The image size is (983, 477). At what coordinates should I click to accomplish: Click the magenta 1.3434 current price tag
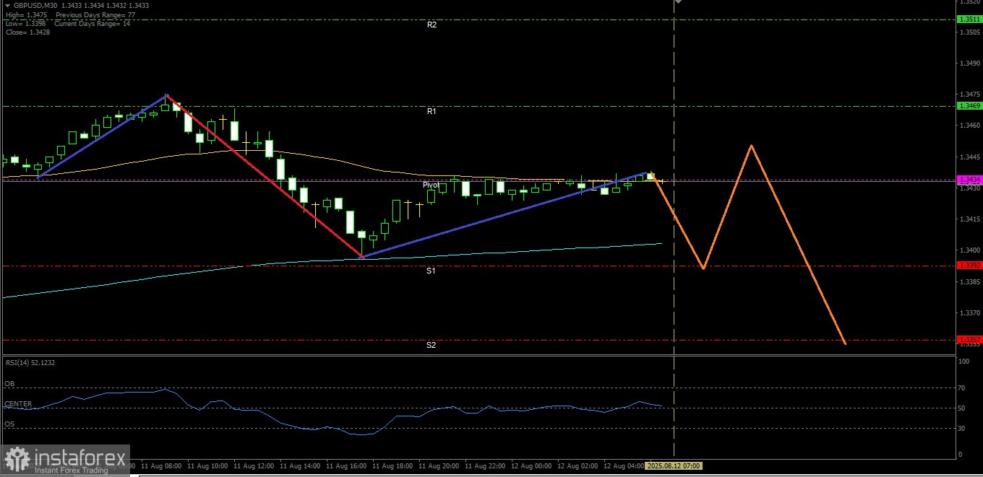click(x=969, y=179)
